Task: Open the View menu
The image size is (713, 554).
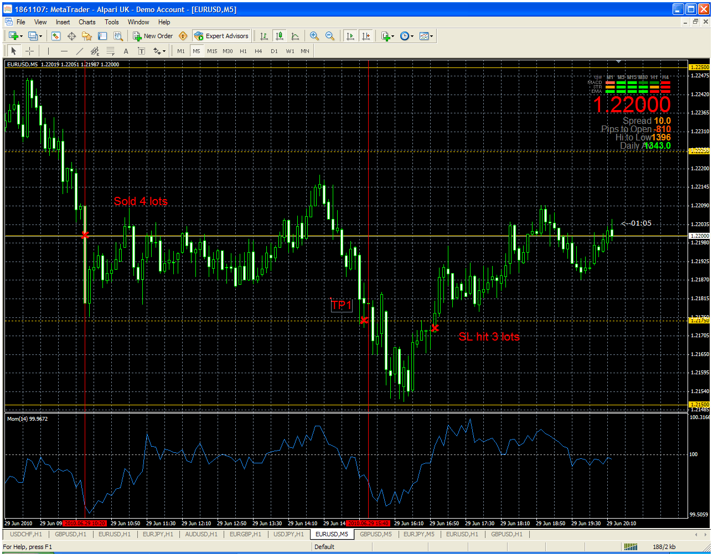Action: point(40,22)
